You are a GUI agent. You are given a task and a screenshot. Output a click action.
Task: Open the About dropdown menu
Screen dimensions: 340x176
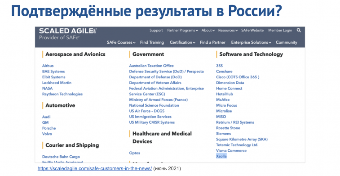click(x=208, y=31)
